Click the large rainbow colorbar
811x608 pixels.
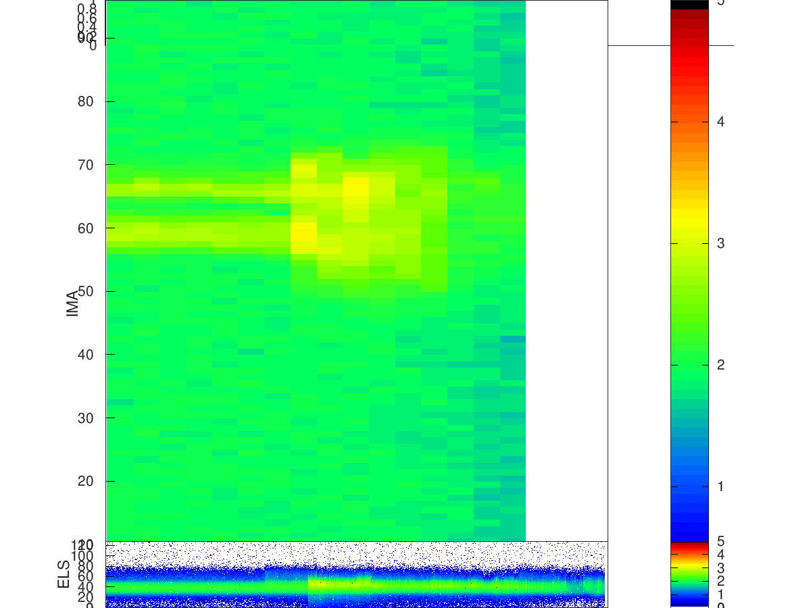coord(689,270)
